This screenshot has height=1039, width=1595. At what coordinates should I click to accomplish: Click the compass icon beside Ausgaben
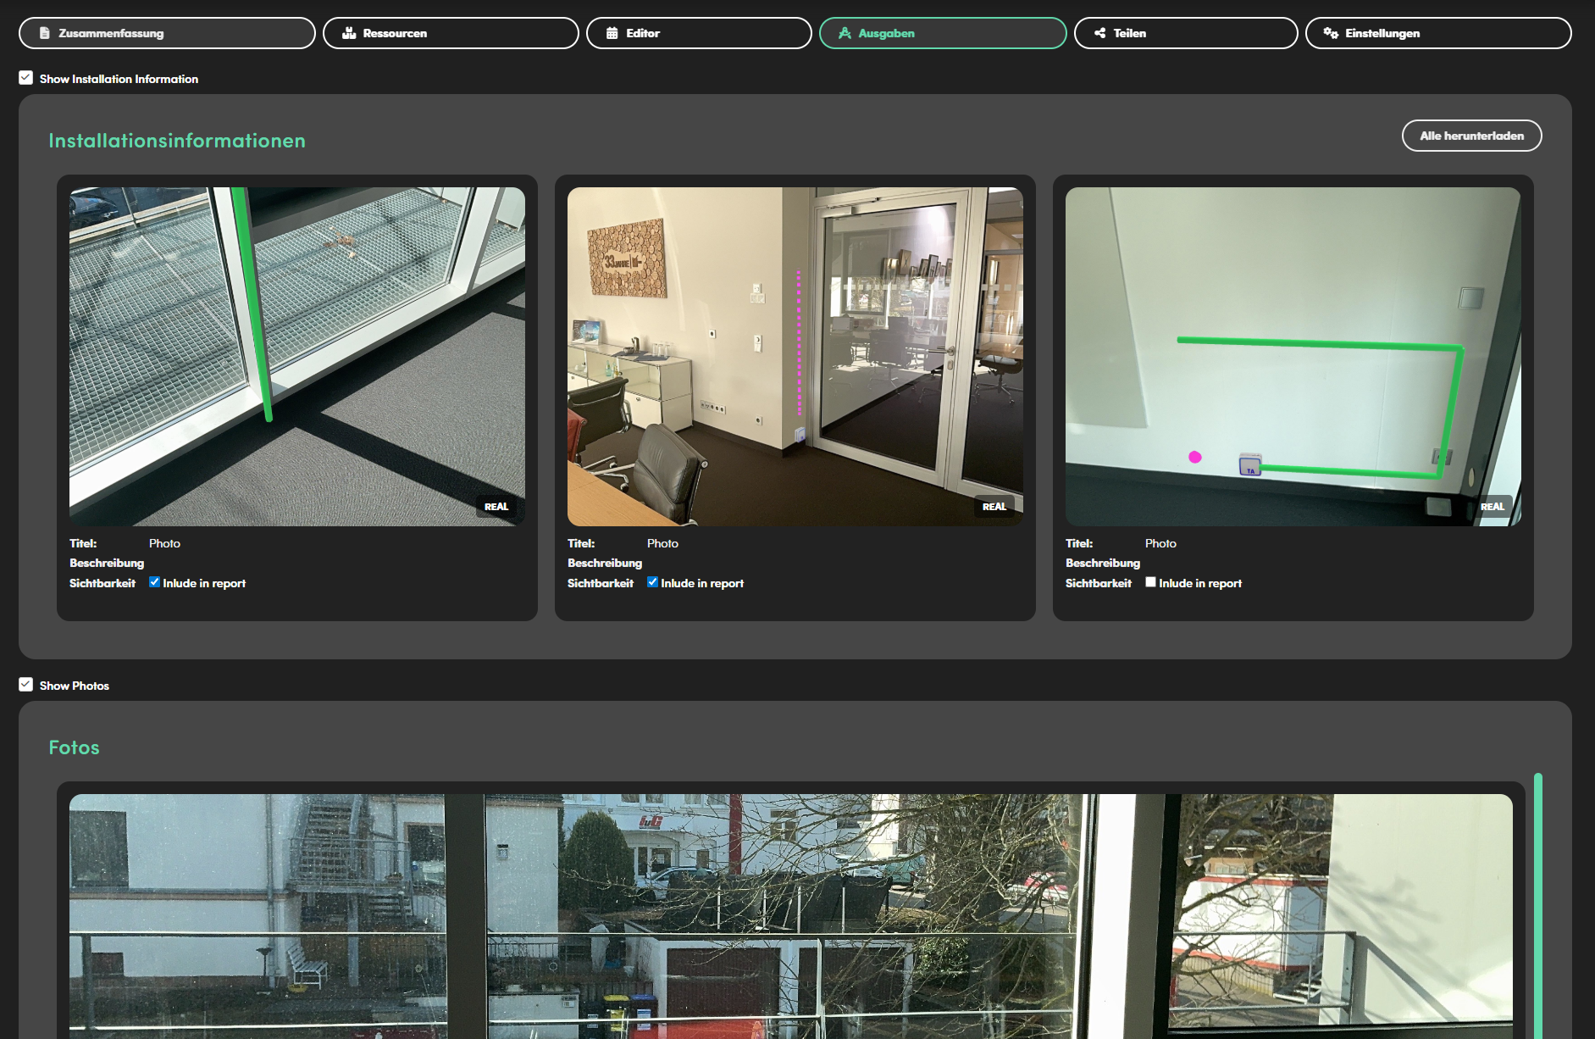point(845,33)
